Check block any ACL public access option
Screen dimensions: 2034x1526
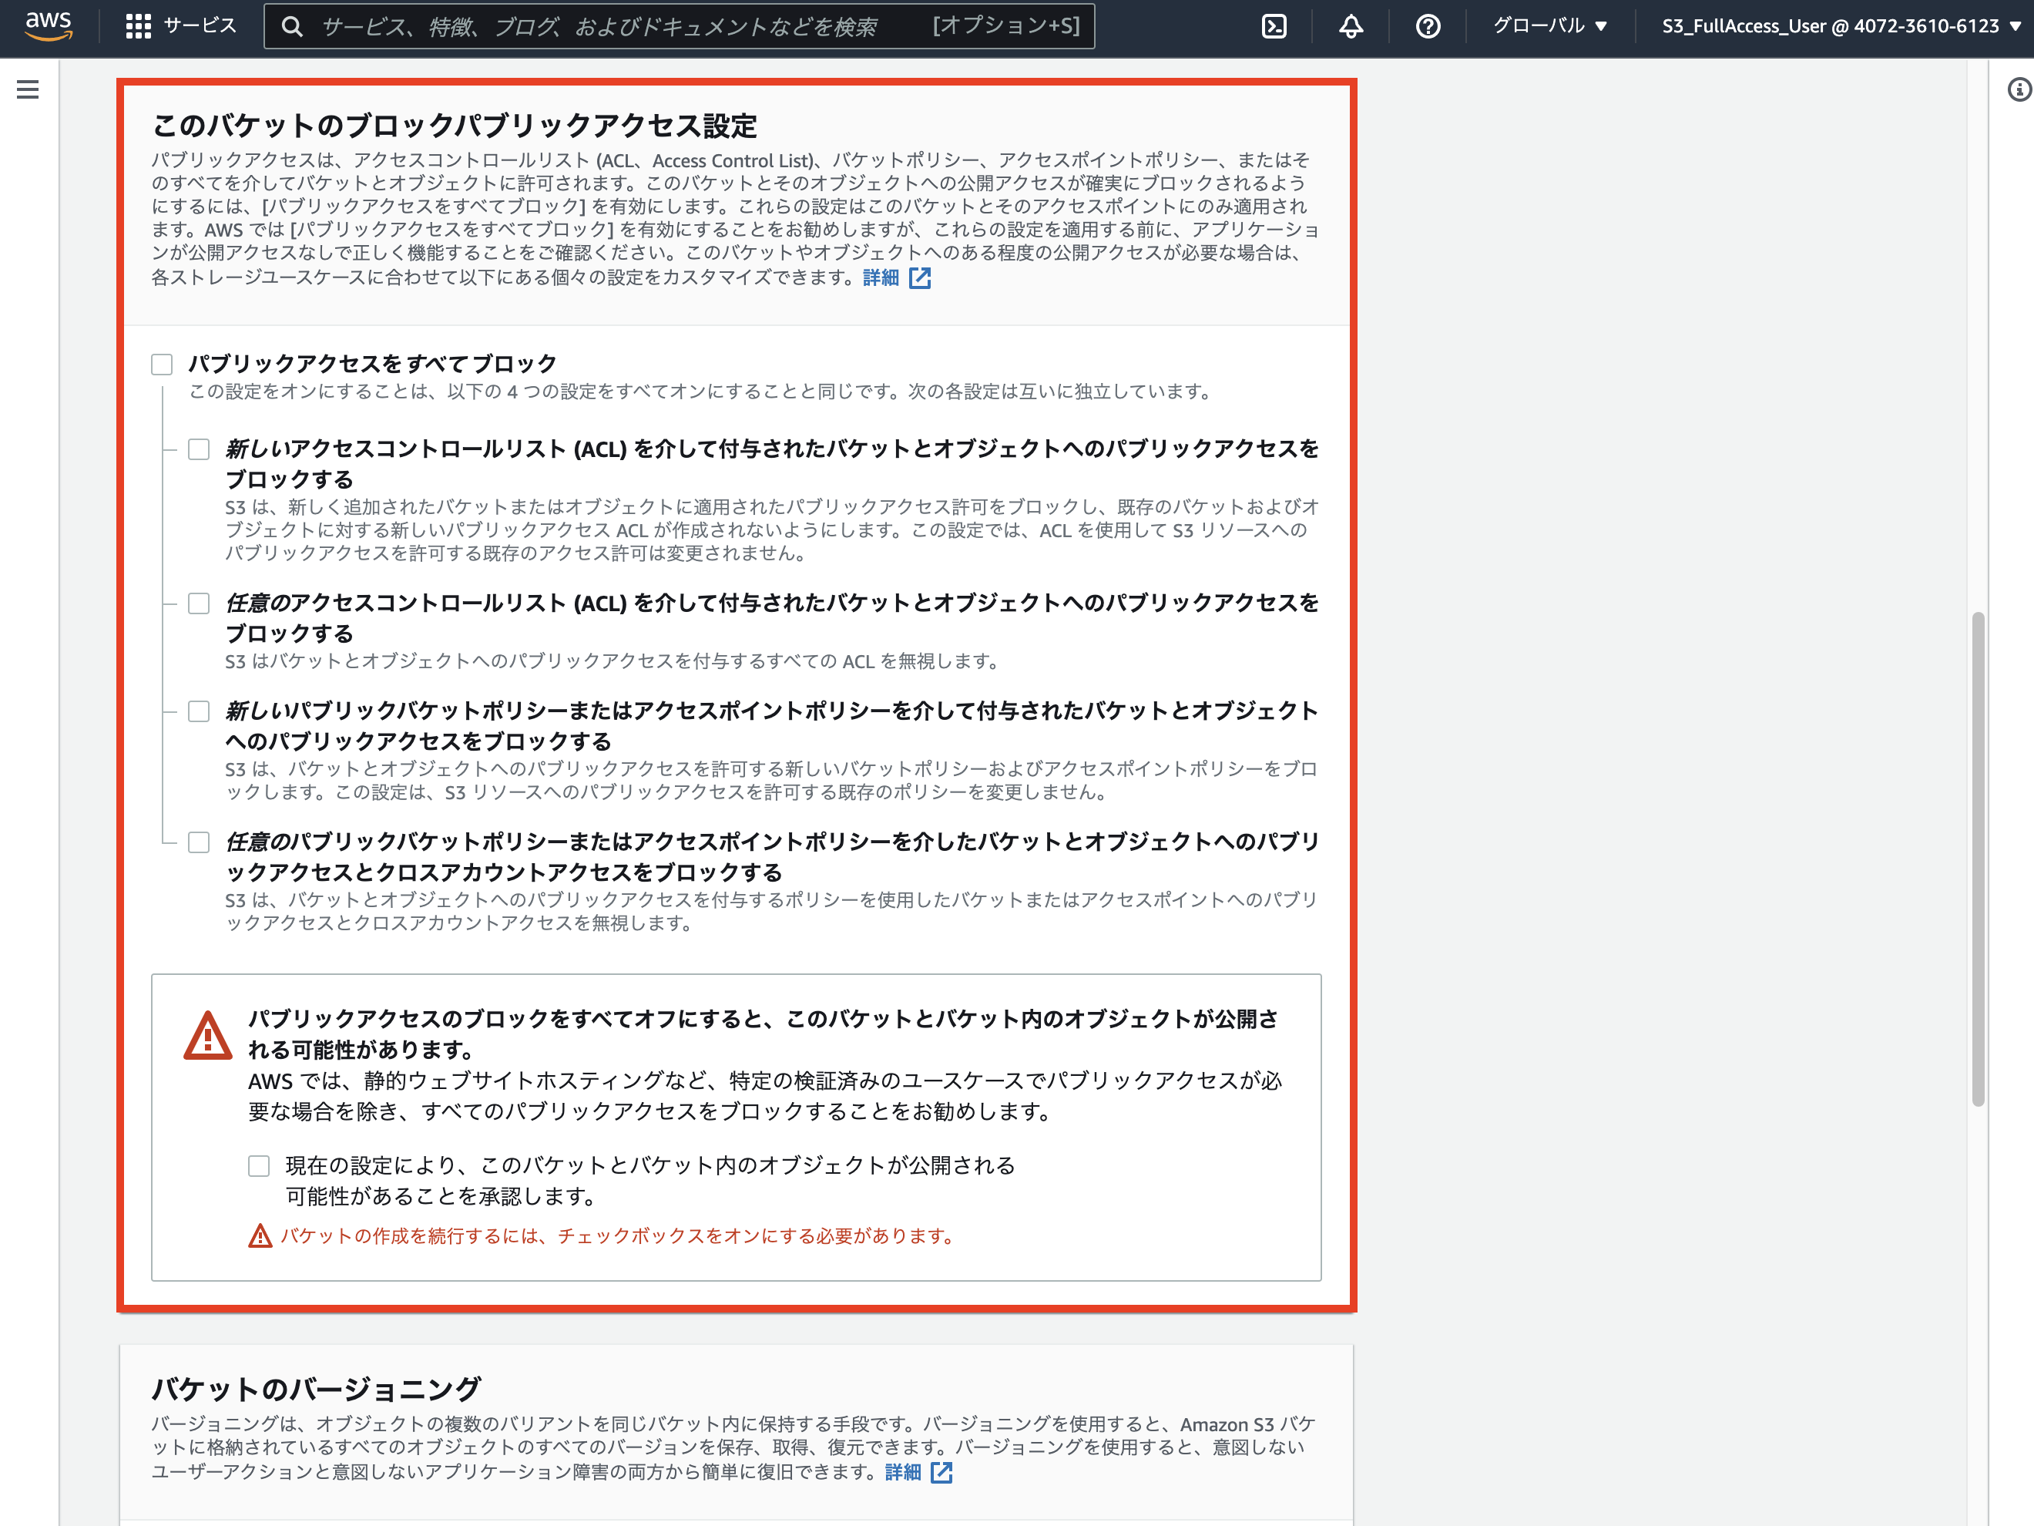pos(199,603)
